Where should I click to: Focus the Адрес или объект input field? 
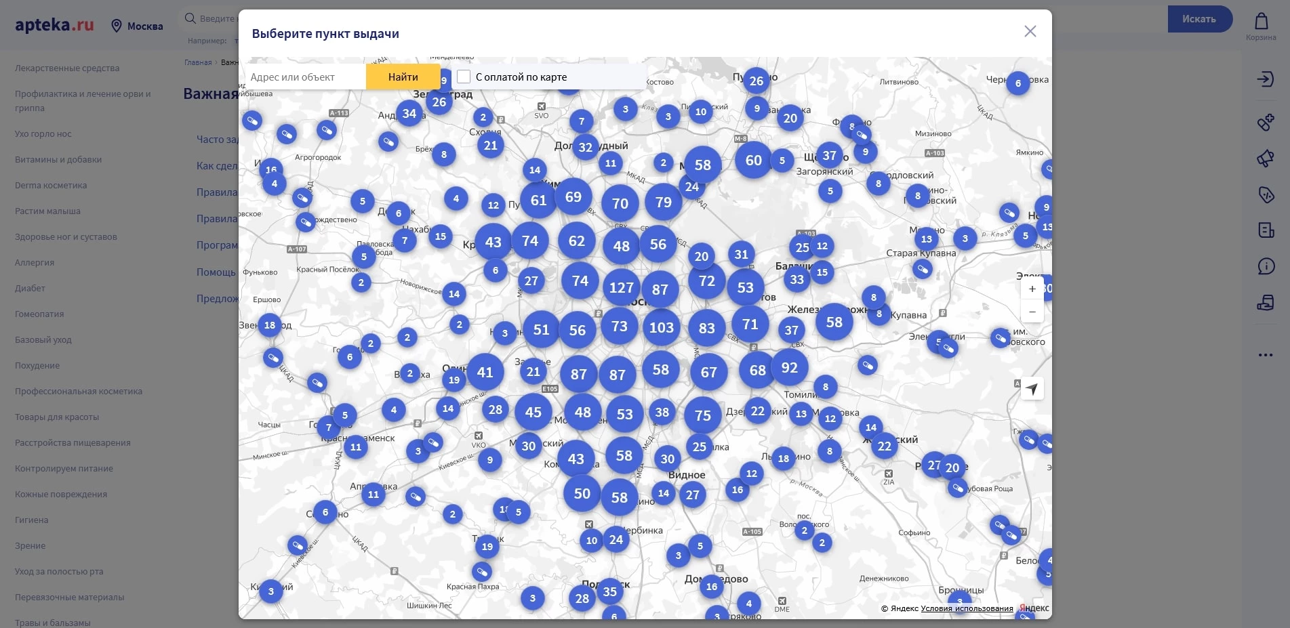305,77
